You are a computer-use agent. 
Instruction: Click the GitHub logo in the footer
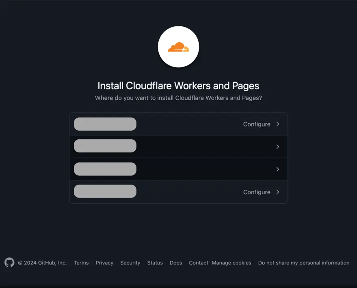9,262
